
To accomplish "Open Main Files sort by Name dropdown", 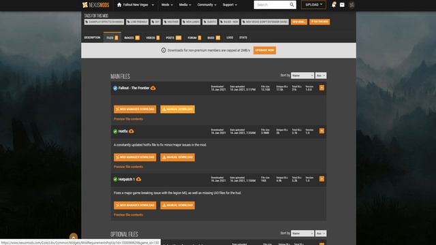I will 302,76.
